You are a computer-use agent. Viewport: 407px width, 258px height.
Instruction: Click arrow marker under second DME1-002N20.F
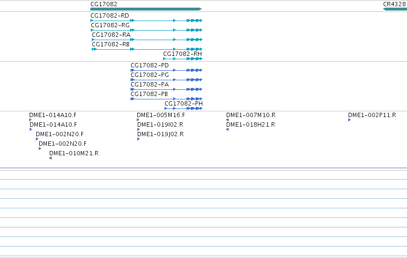40,149
